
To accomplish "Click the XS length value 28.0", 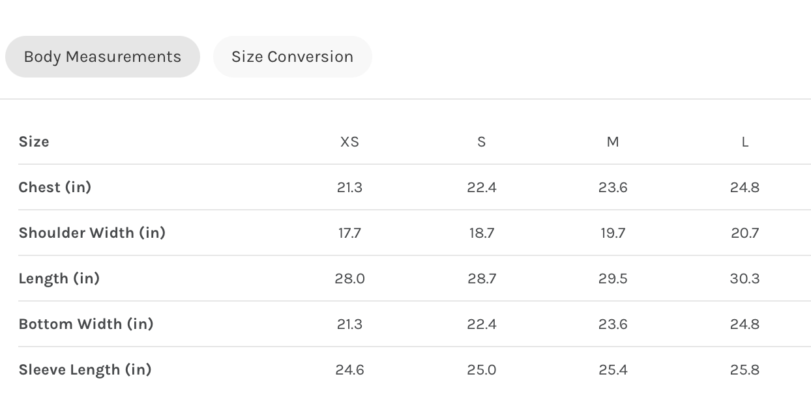I will [349, 279].
